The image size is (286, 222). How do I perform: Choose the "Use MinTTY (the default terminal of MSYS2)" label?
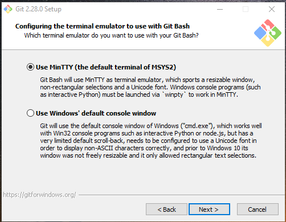tap(106, 67)
